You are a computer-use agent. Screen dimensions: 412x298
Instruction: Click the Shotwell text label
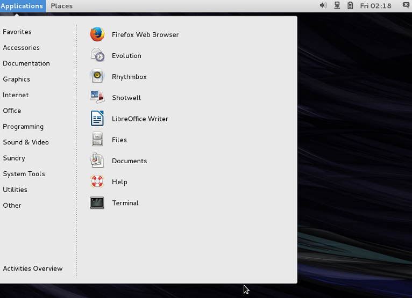pyautogui.click(x=126, y=98)
